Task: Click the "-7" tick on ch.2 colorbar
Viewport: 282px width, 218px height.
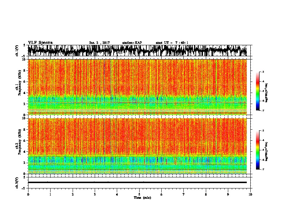Action: [263, 169]
